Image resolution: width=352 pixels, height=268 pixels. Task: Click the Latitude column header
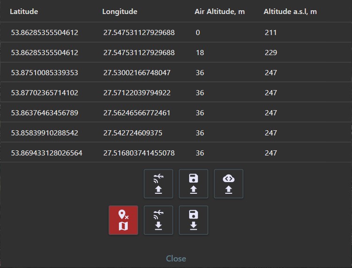click(24, 11)
